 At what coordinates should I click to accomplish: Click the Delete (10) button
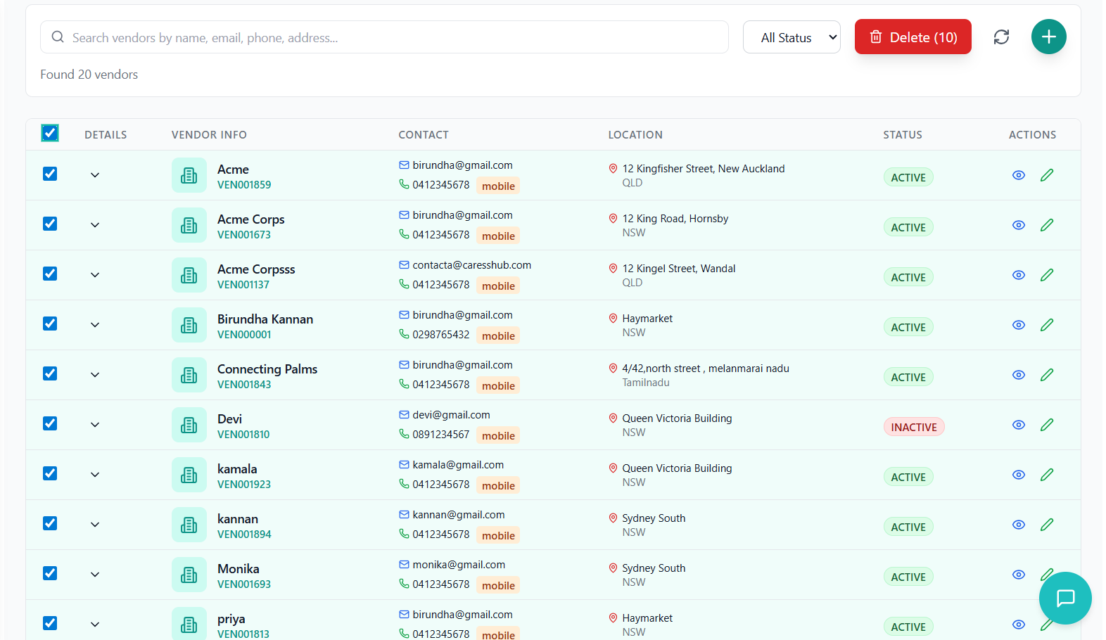(x=913, y=37)
